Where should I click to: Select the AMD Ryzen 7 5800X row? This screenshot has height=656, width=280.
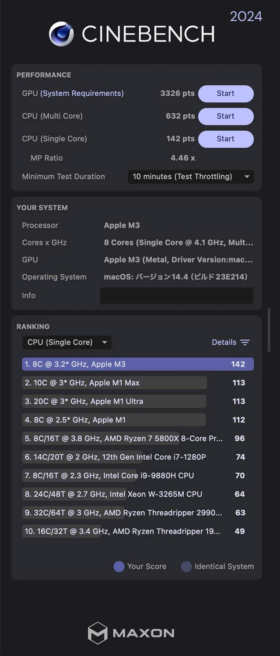[x=138, y=439]
